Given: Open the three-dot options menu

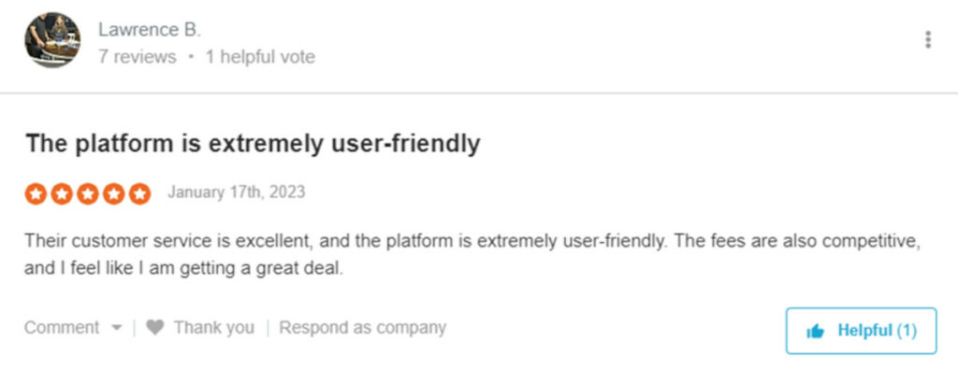Looking at the screenshot, I should click(x=928, y=39).
